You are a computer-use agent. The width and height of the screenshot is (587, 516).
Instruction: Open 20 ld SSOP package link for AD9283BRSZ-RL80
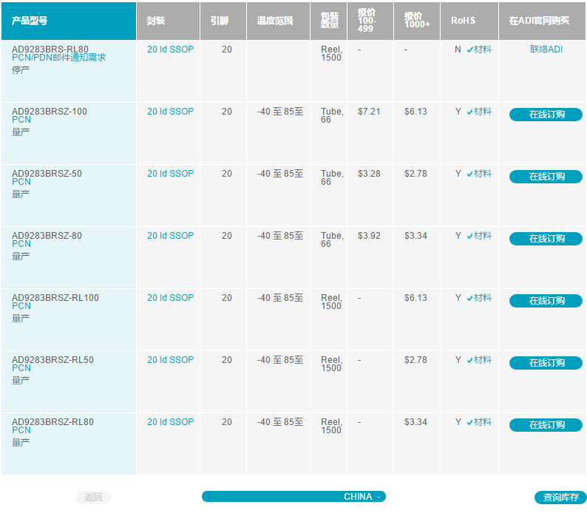coord(170,422)
